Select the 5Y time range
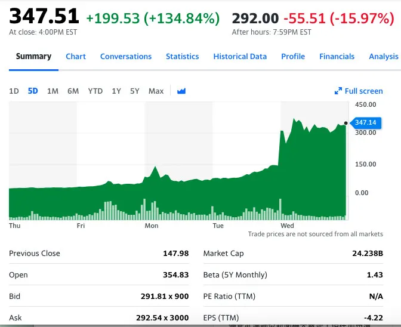 coord(135,91)
